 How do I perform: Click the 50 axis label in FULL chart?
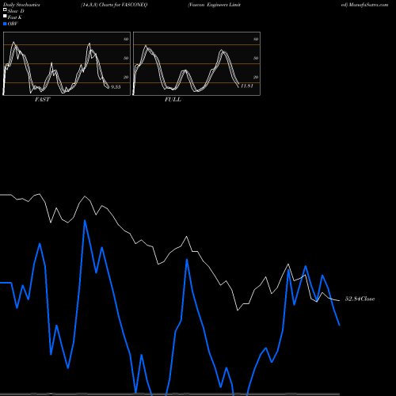[x=256, y=59]
